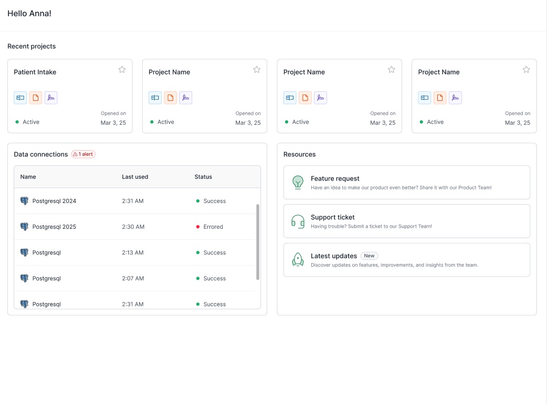The width and height of the screenshot is (547, 404).
Task: Sort connections by the Status column header
Action: click(203, 177)
